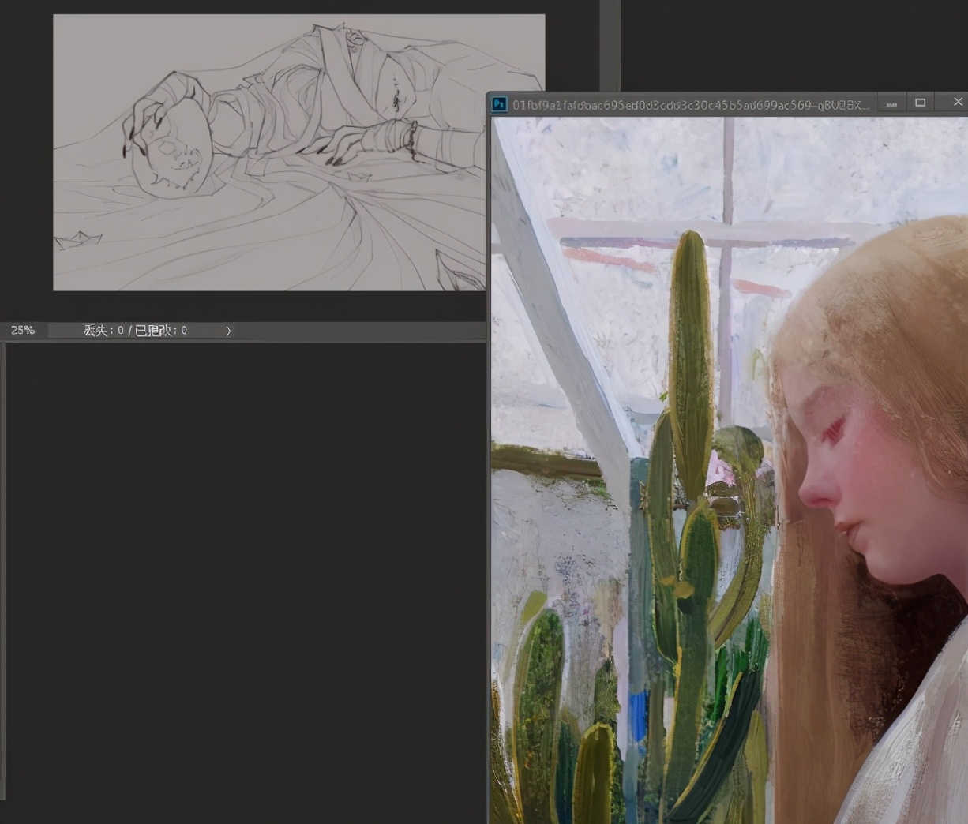Click the paper boat in sketch corner
The image size is (968, 824).
pos(77,239)
